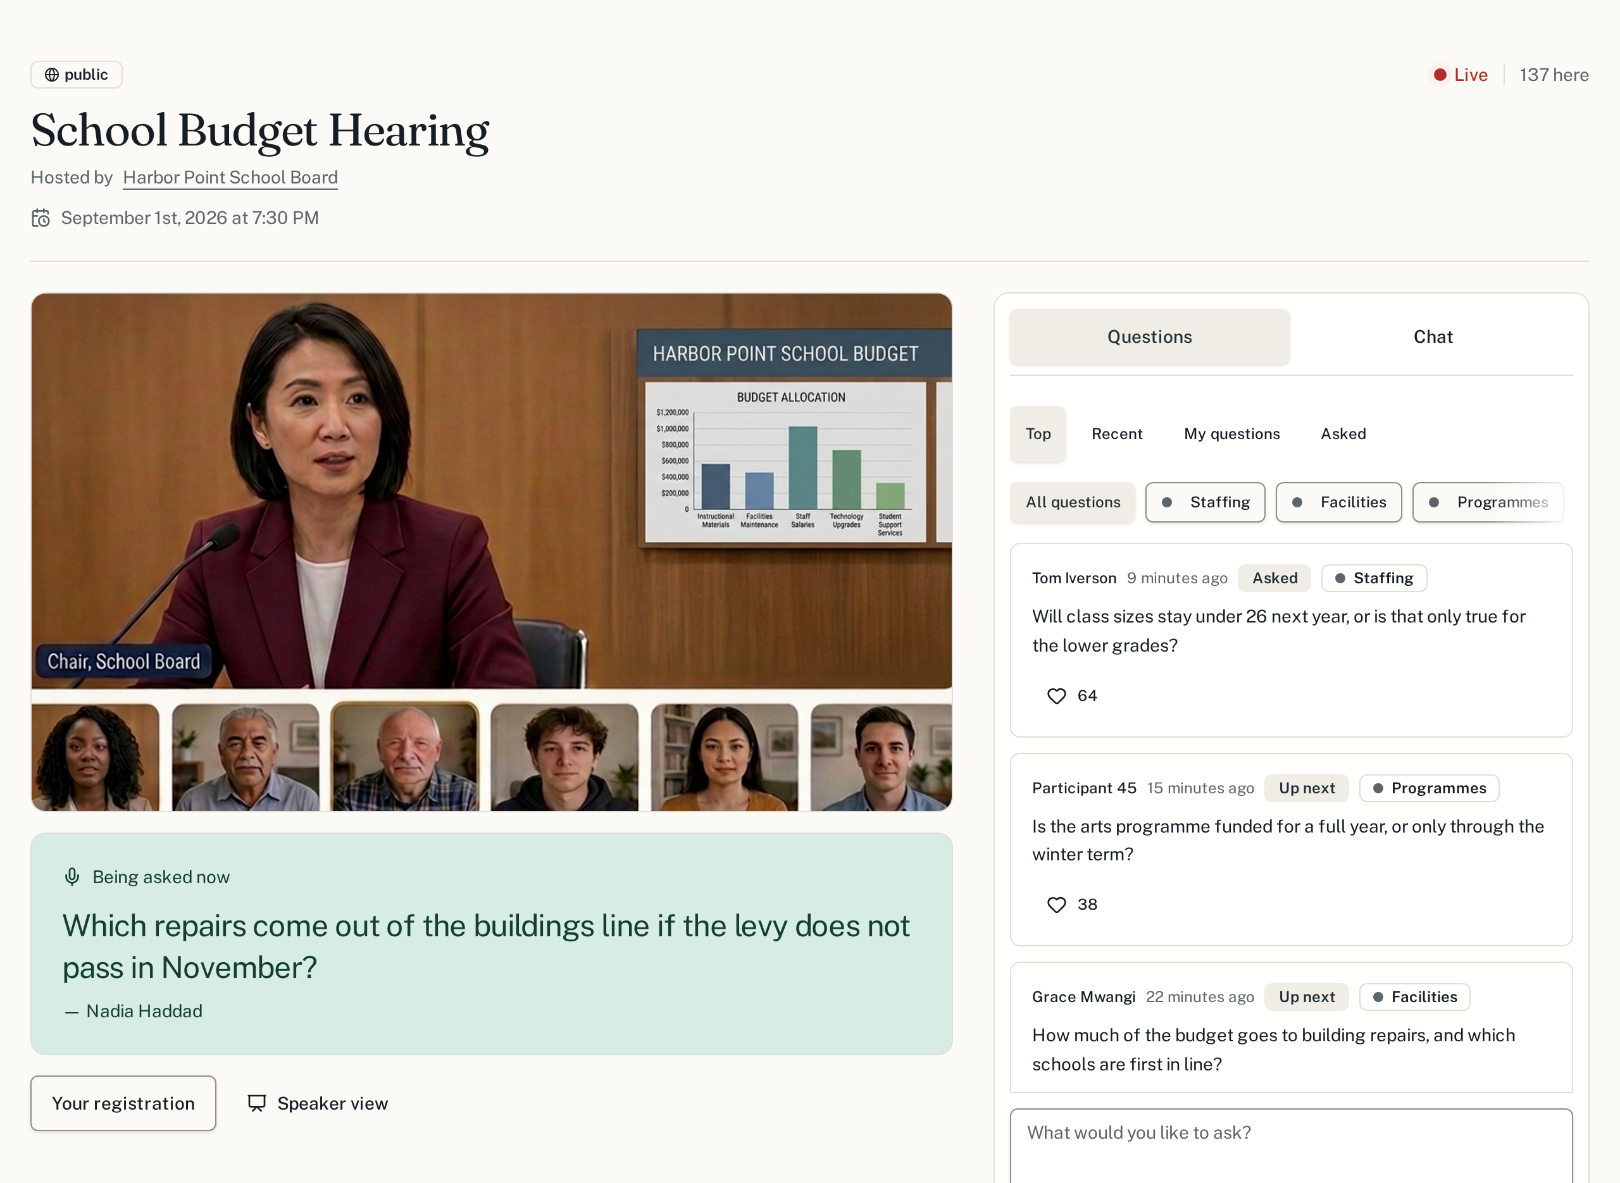Click the name Nadia Haddad under current question
Image resolution: width=1620 pixels, height=1183 pixels.
click(144, 1010)
